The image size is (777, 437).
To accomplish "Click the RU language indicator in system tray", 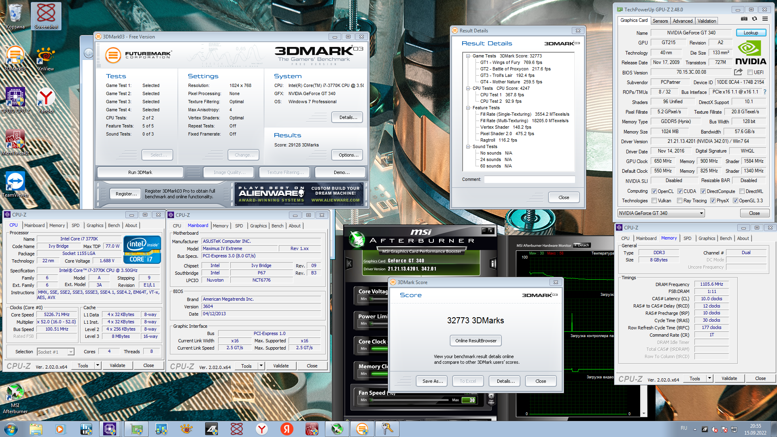I will (x=684, y=428).
